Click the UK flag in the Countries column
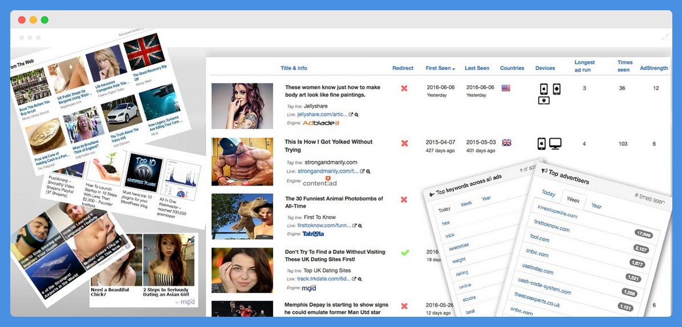The width and height of the screenshot is (682, 327). 507,142
